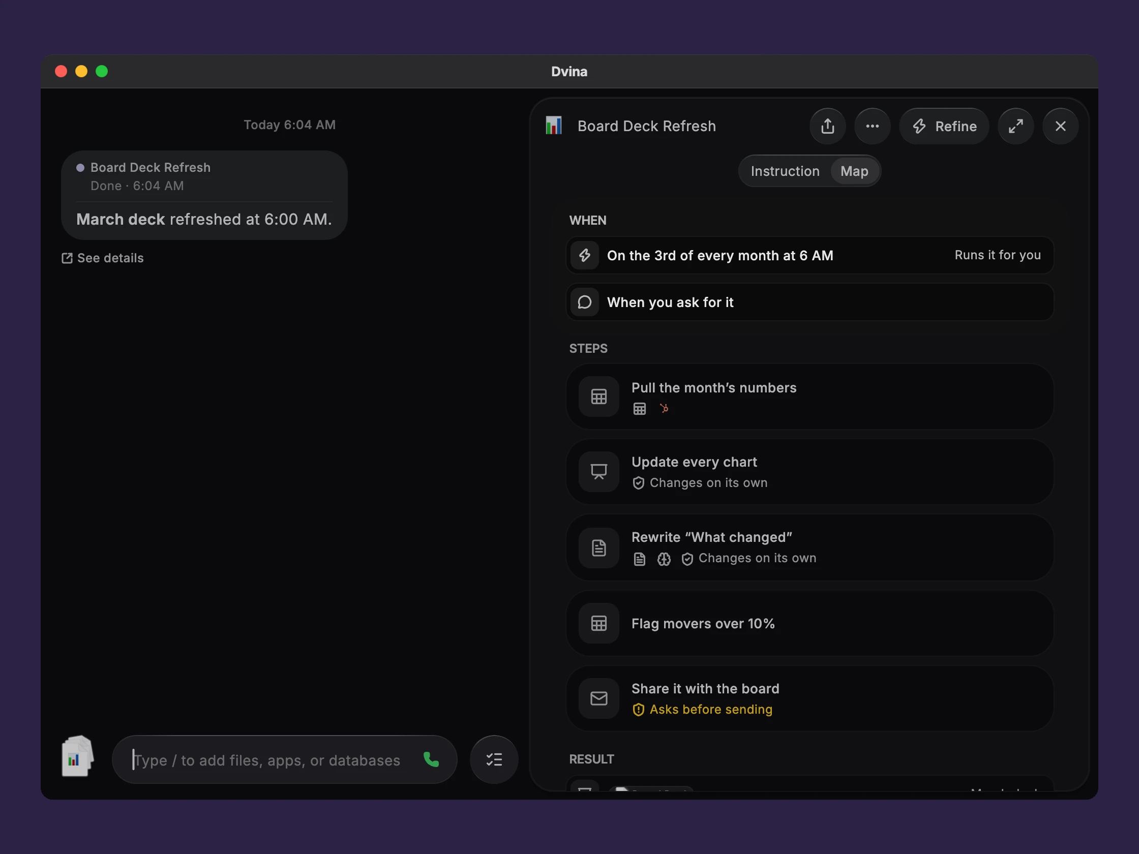Click the share icon in panel header
1139x854 pixels.
[x=827, y=126]
